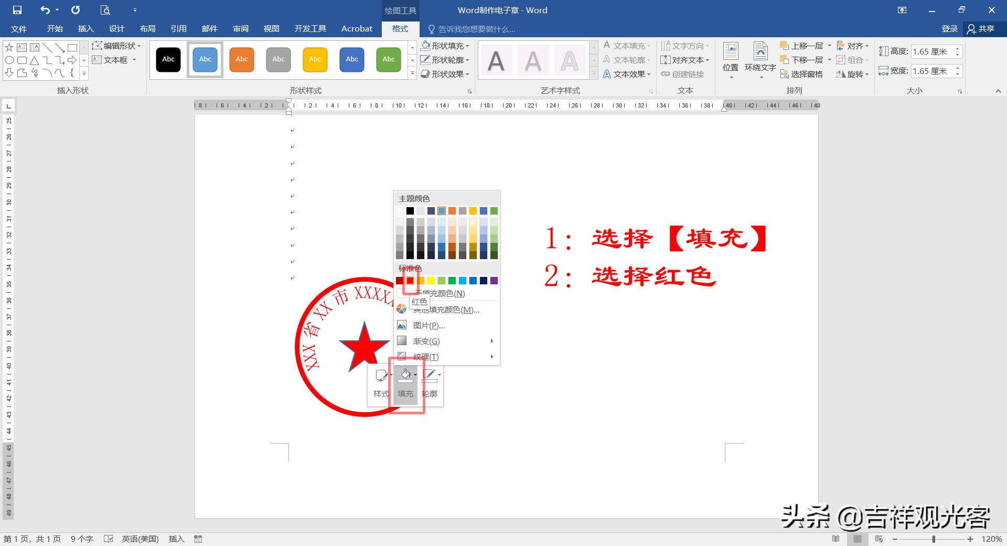Click the Width (宽度) value field
This screenshot has height=546, width=1007.
pyautogui.click(x=932, y=71)
